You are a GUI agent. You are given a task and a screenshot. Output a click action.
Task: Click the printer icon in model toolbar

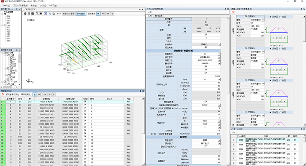pos(54,14)
